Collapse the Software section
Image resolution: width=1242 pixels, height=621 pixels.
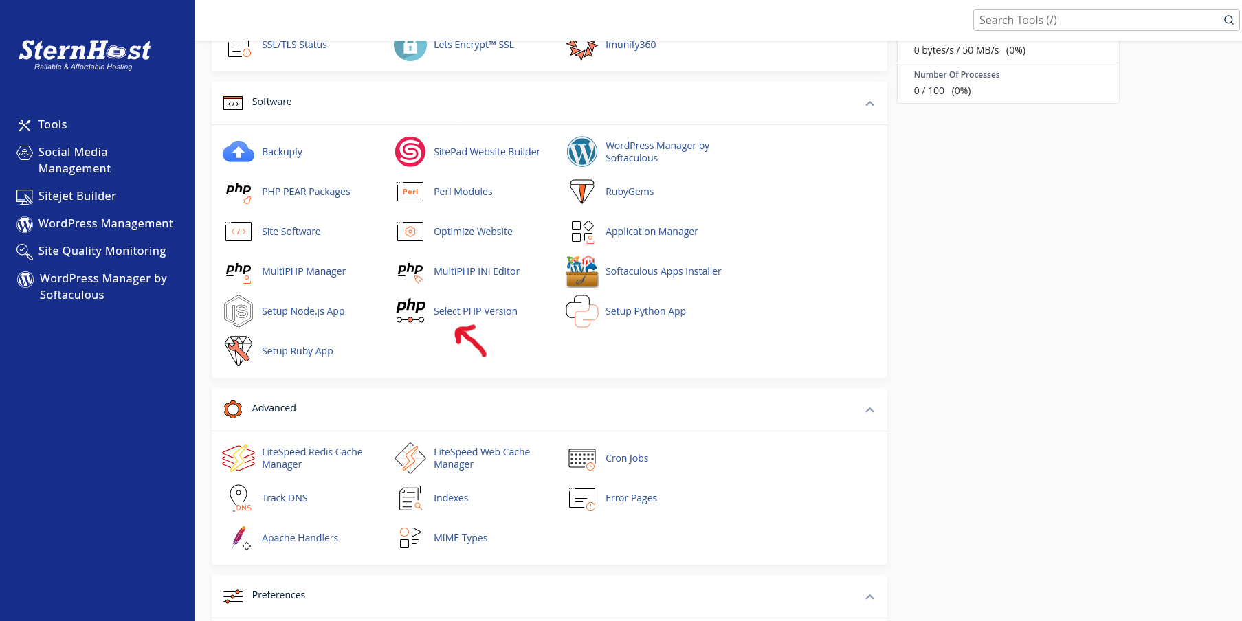869,104
